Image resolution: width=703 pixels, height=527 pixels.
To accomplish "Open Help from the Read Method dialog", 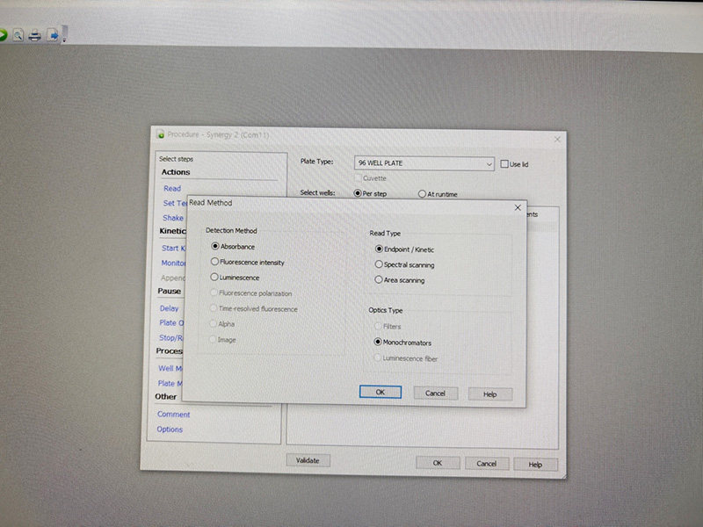I will pos(489,394).
